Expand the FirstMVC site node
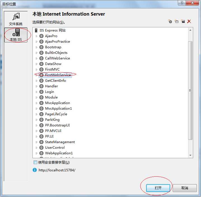Image resolution: width=201 pixels, height=197 pixels. [x=37, y=69]
